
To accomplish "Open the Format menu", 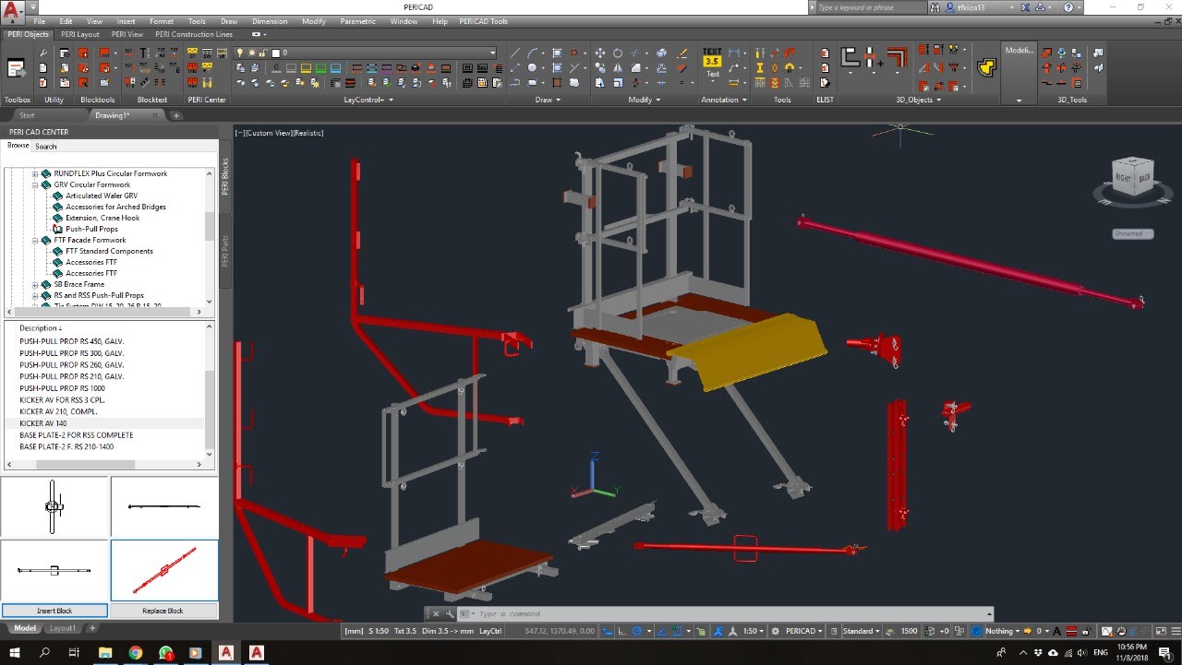I will click(x=162, y=21).
